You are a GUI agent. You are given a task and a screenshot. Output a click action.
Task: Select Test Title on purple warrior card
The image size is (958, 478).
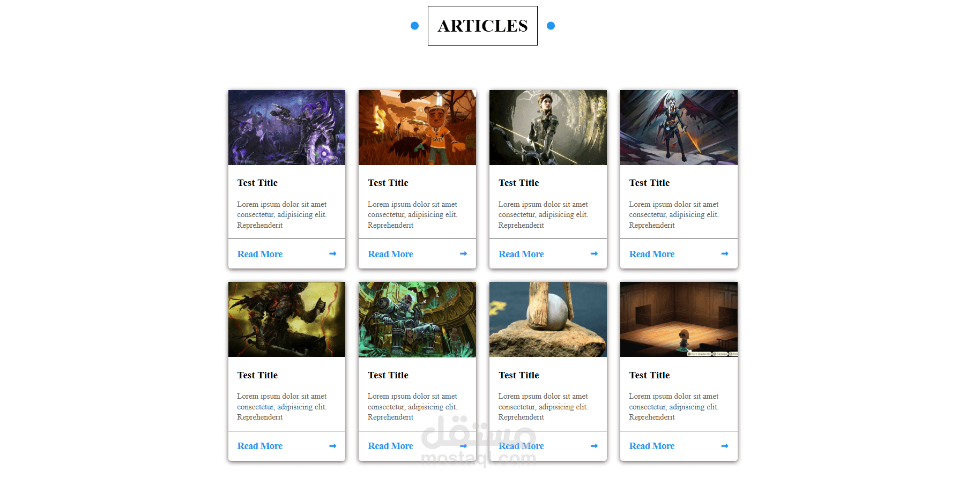257,183
